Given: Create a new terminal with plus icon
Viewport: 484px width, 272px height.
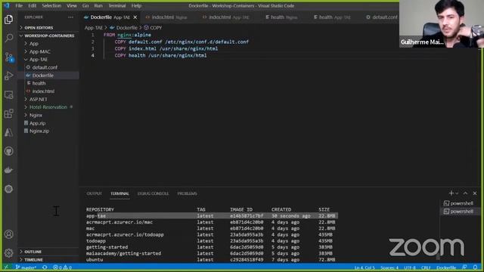Looking at the screenshot, I should point(451,193).
